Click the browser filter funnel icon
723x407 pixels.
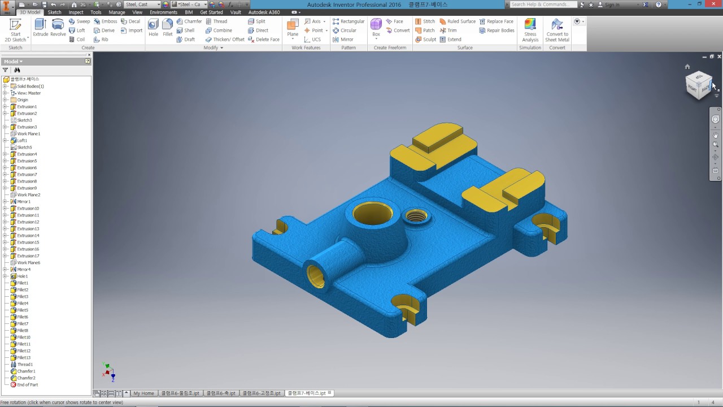coord(6,70)
